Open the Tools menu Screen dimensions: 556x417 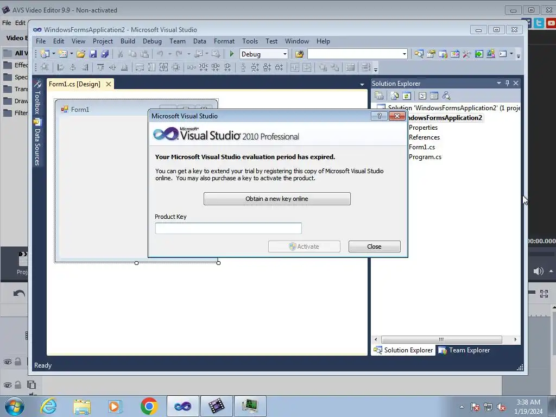250,41
